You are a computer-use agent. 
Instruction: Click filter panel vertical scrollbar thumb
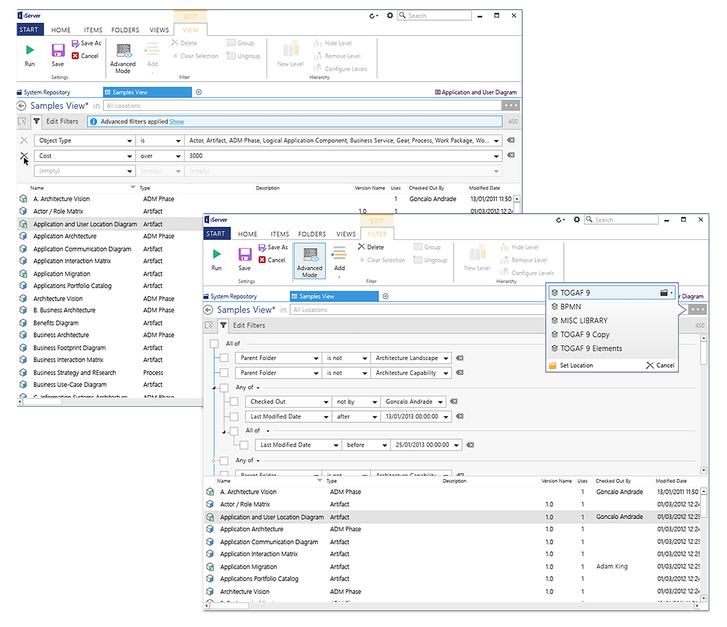pyautogui.click(x=704, y=353)
